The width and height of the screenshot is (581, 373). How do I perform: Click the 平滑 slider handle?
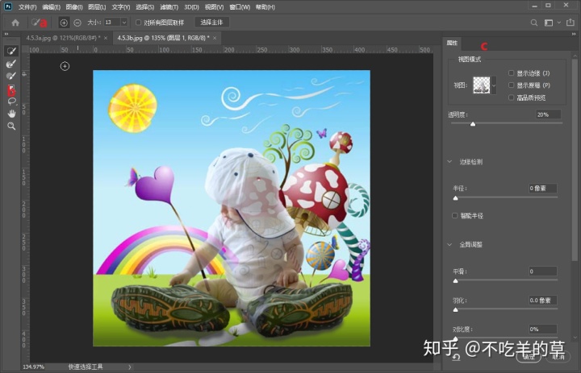pos(455,281)
